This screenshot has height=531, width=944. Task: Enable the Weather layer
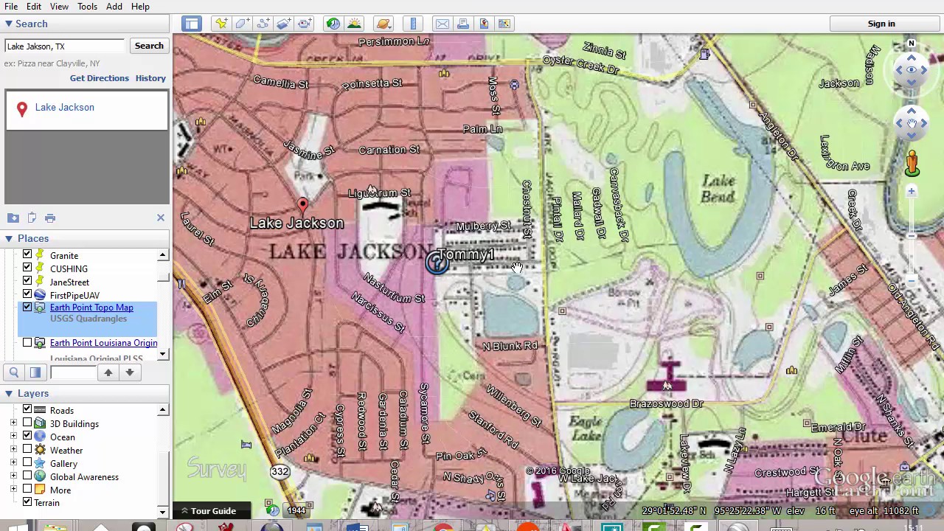[27, 449]
